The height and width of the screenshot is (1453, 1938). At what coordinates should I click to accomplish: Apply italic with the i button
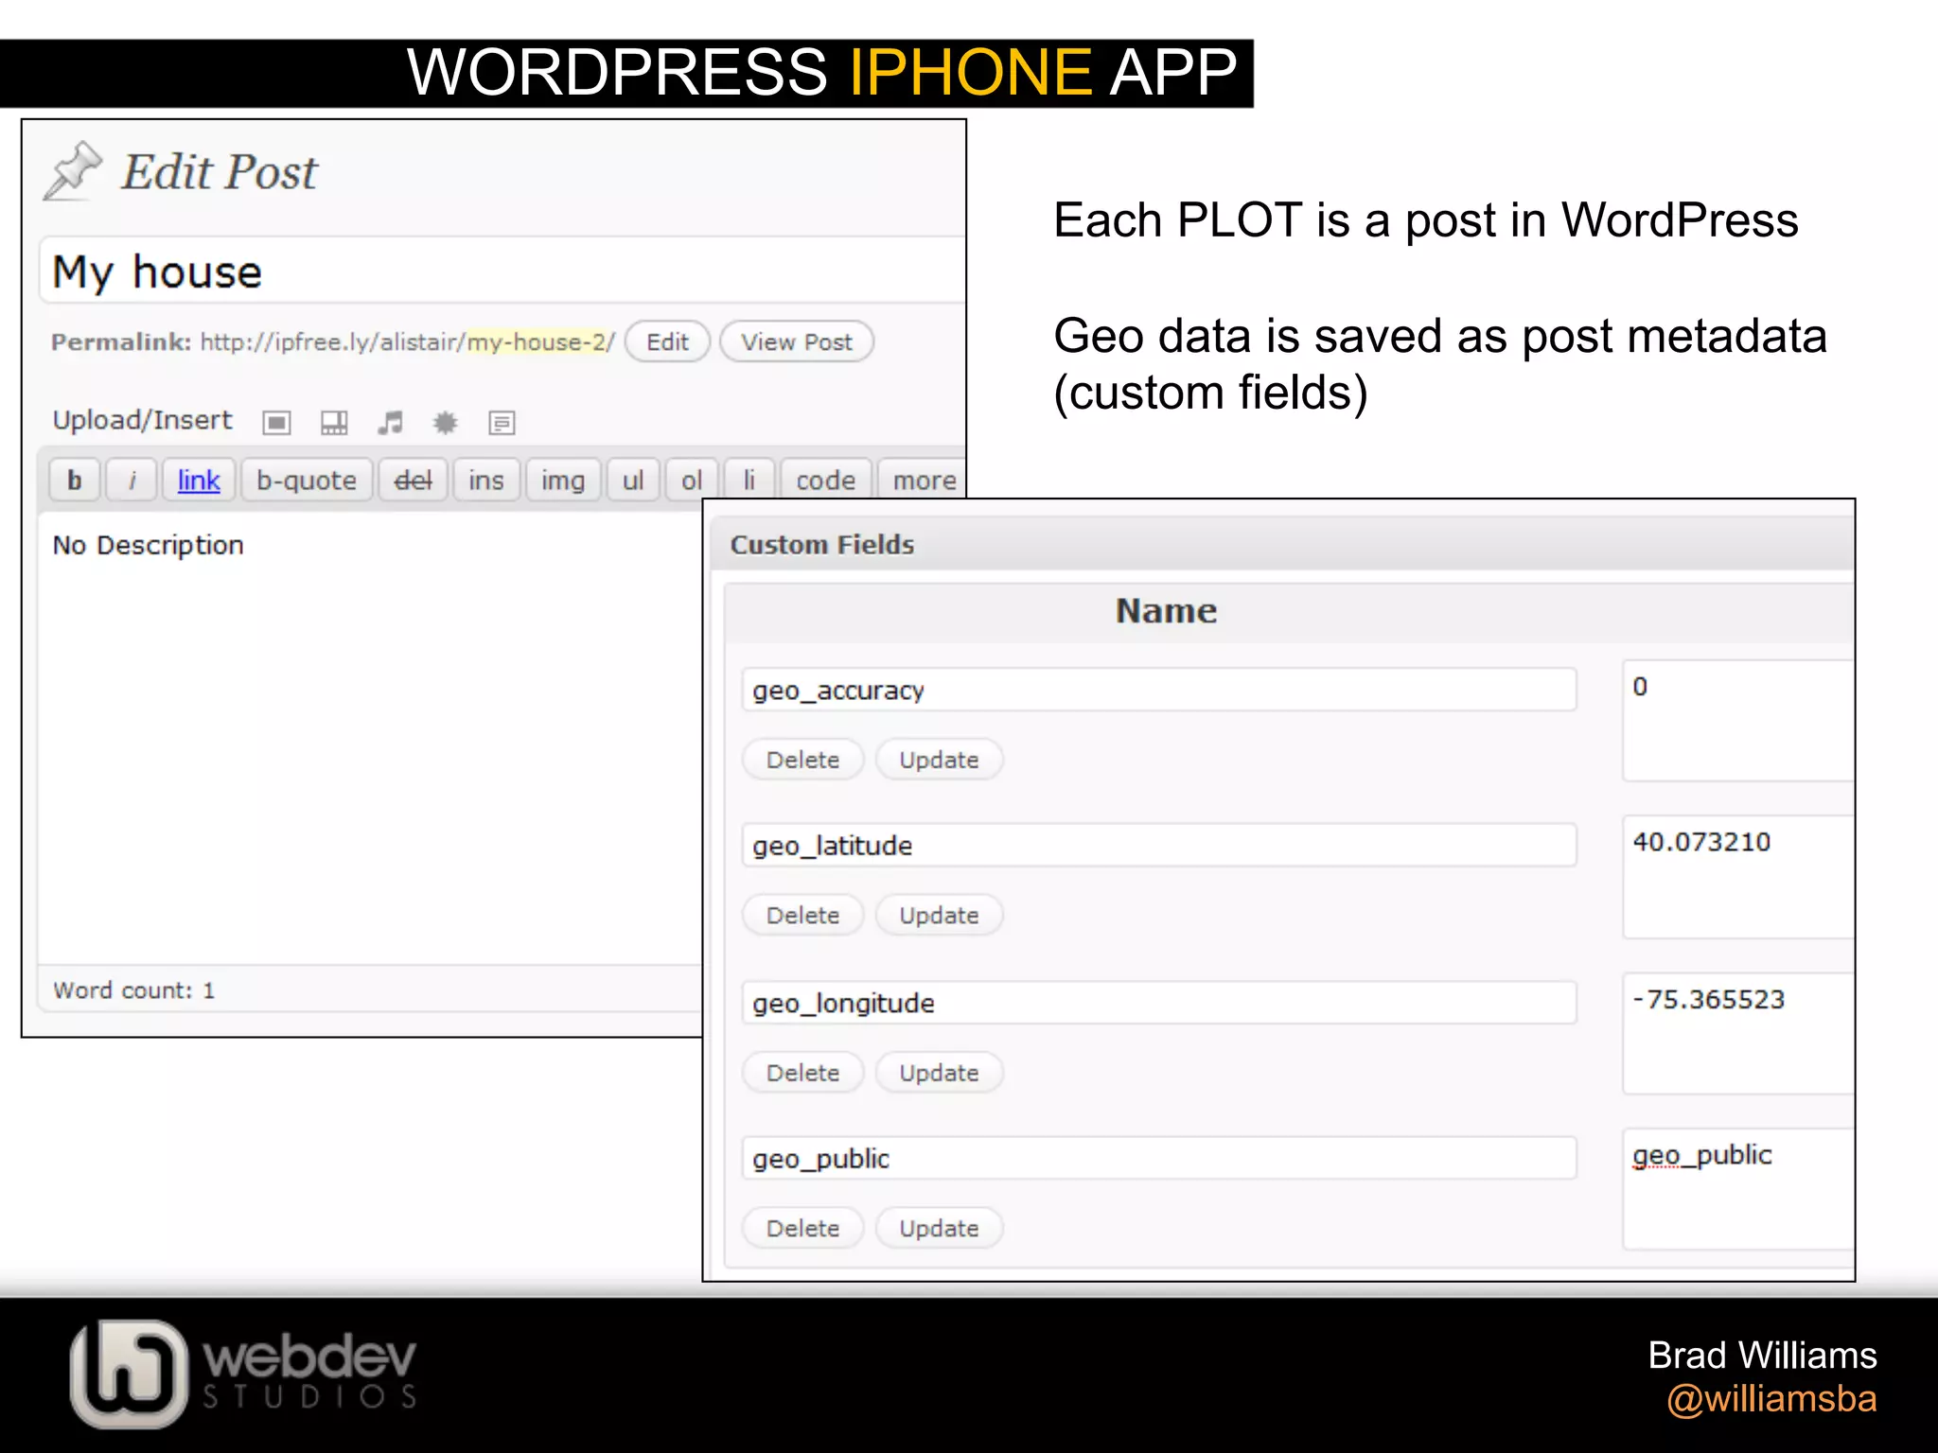point(132,481)
